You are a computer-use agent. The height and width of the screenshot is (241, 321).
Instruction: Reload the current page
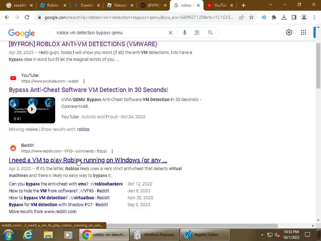point(27,18)
